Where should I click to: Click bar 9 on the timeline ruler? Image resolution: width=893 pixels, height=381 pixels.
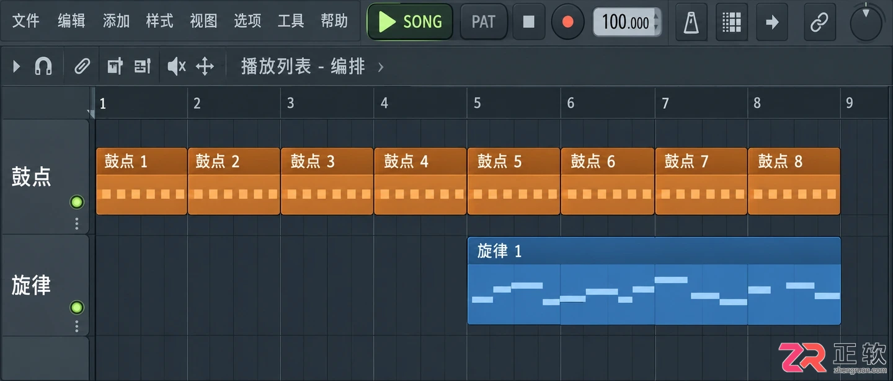tap(850, 103)
